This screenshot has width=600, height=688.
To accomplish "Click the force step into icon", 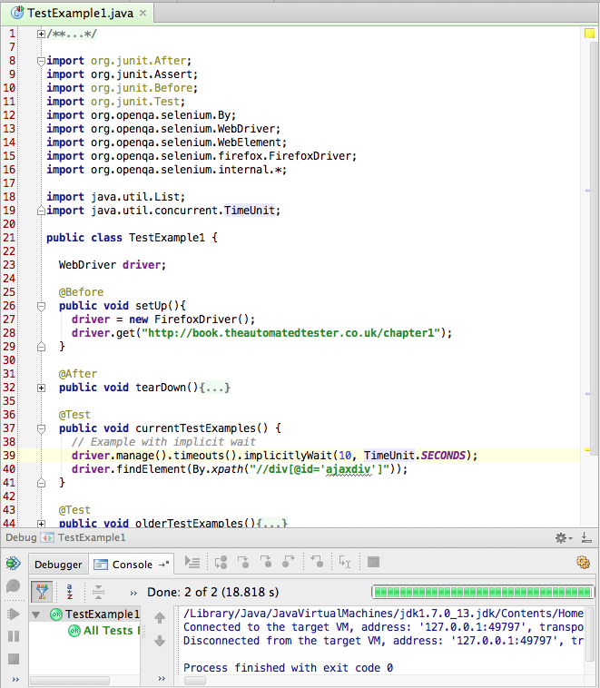I will click(266, 562).
